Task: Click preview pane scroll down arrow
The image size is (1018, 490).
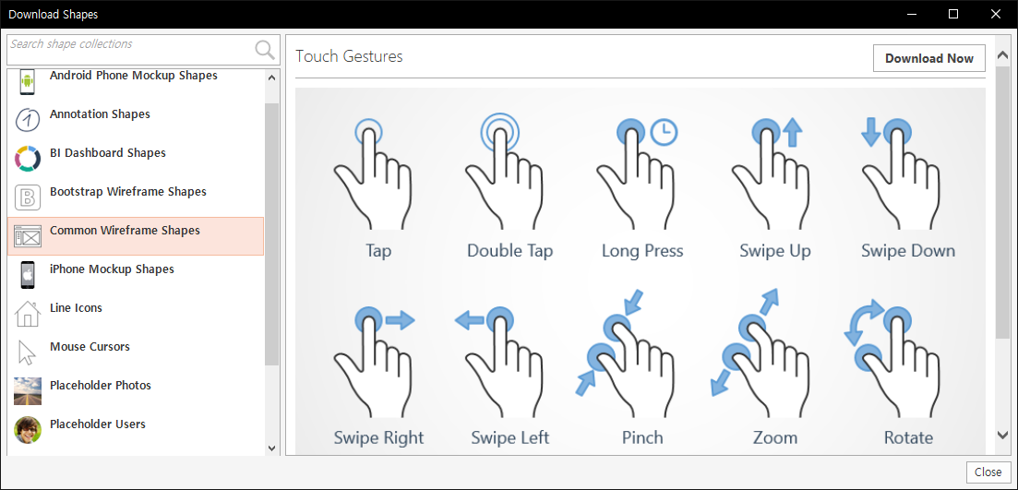Action: tap(1002, 436)
